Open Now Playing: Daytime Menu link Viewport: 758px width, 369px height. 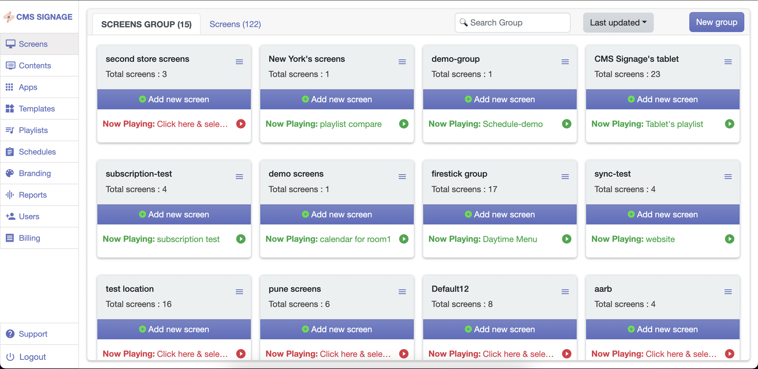483,239
